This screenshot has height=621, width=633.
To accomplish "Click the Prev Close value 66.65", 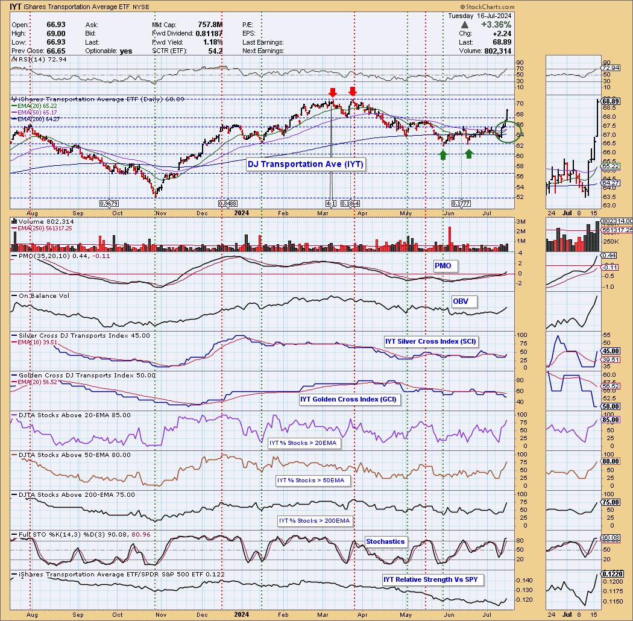I will (56, 51).
